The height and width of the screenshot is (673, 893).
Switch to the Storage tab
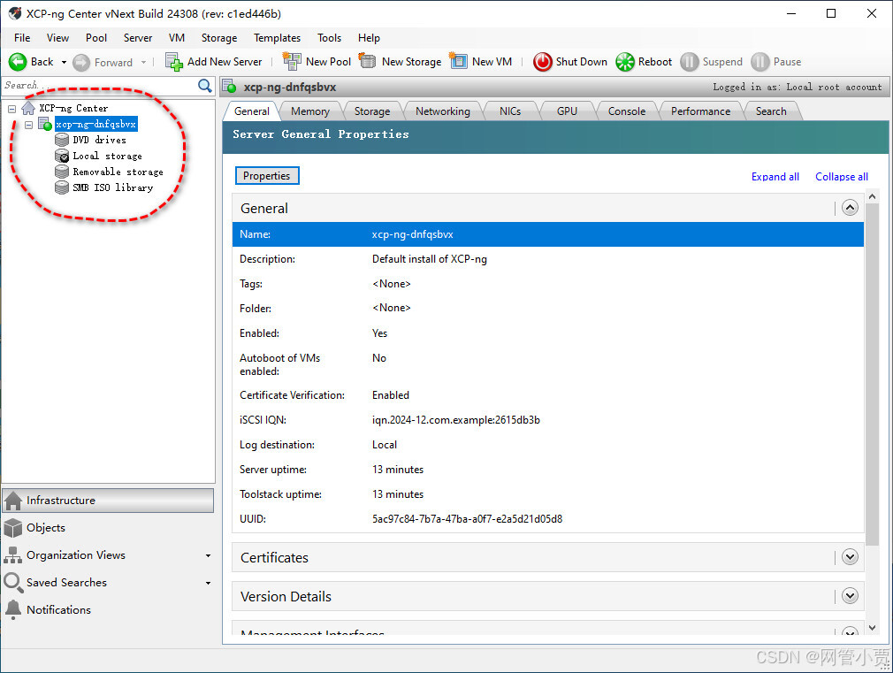pos(372,111)
